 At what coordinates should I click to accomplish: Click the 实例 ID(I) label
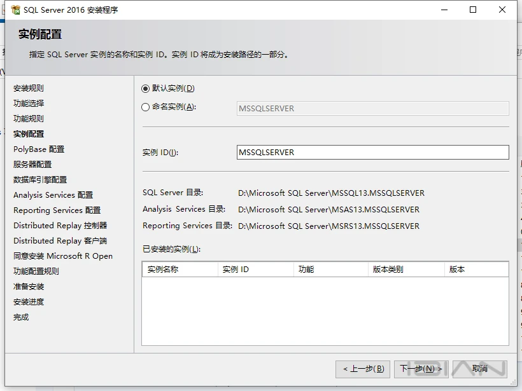pyautogui.click(x=160, y=153)
